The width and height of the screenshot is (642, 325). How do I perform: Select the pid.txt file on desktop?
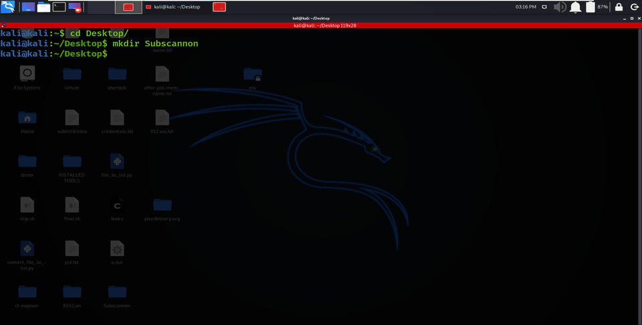click(x=72, y=253)
